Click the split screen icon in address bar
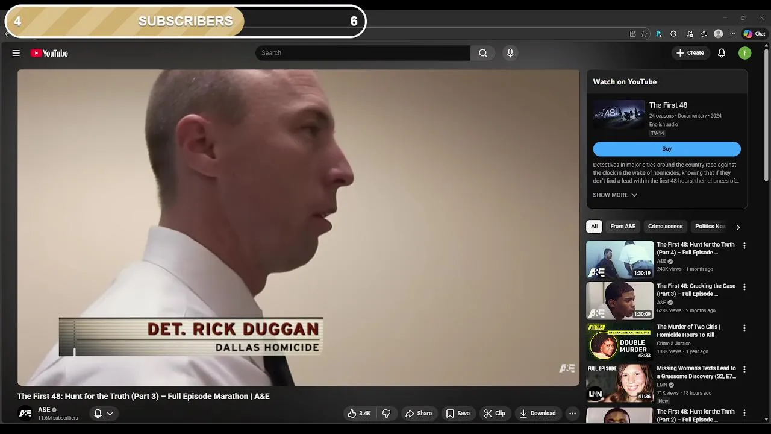 pyautogui.click(x=632, y=34)
